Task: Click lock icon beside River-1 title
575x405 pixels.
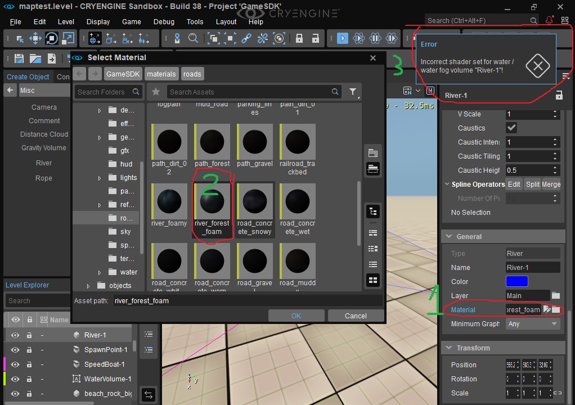Action: 559,95
